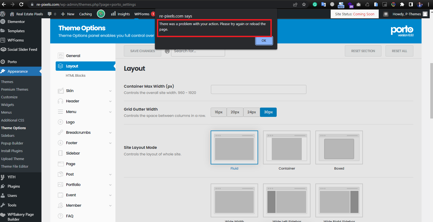Expand the Header section chevron
Screen dimensions: 433x222
(111, 101)
